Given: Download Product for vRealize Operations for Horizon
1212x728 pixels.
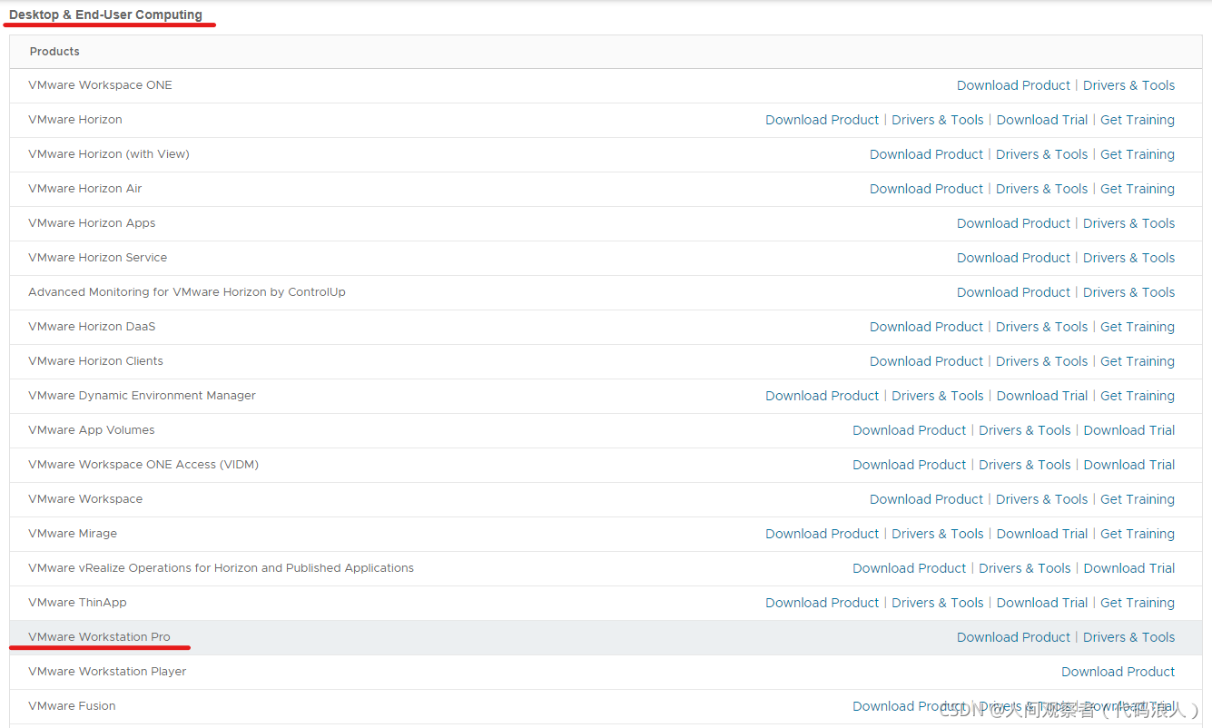Looking at the screenshot, I should [x=909, y=568].
